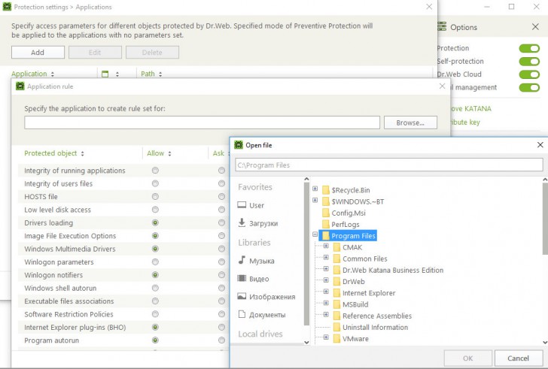Screen dimensions: 548x369
Task: Collapse the Program Files tree node
Action: (x=315, y=236)
